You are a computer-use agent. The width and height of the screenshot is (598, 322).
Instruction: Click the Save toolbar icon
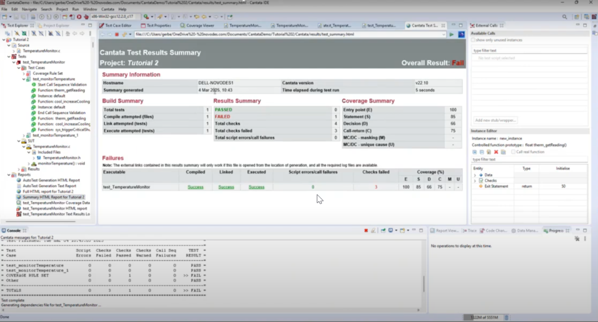point(16,17)
